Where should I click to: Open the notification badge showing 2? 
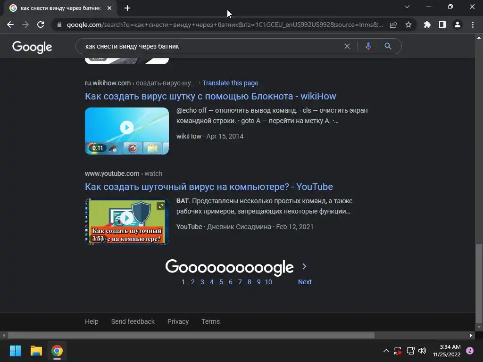pos(470,351)
